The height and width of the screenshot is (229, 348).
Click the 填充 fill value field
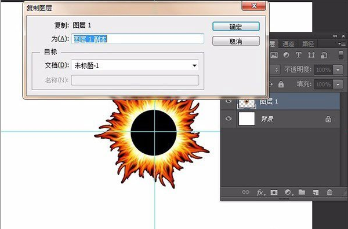pyautogui.click(x=324, y=84)
